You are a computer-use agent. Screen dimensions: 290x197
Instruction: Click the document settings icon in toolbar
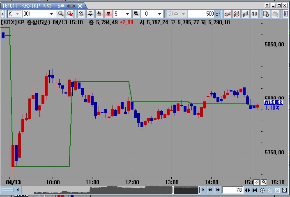pos(266,14)
